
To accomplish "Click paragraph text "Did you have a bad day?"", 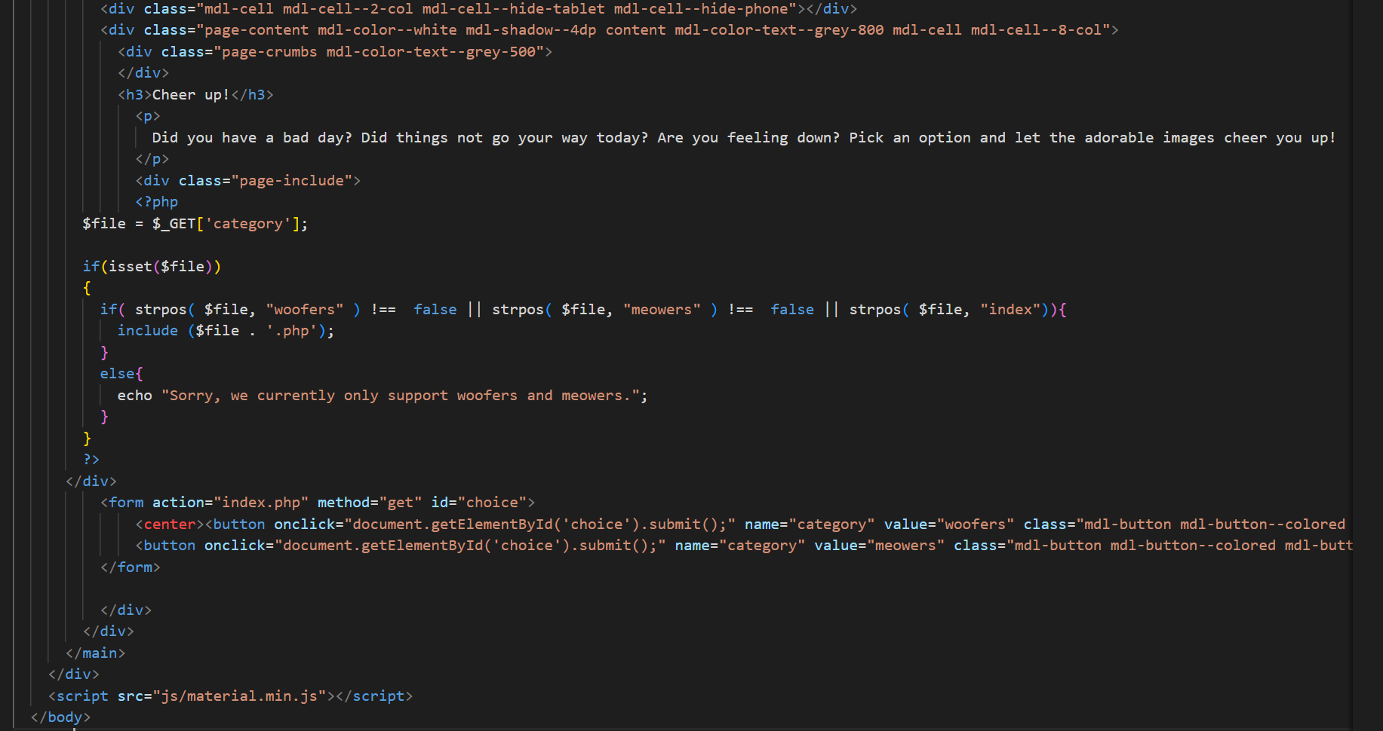I will 252,138.
